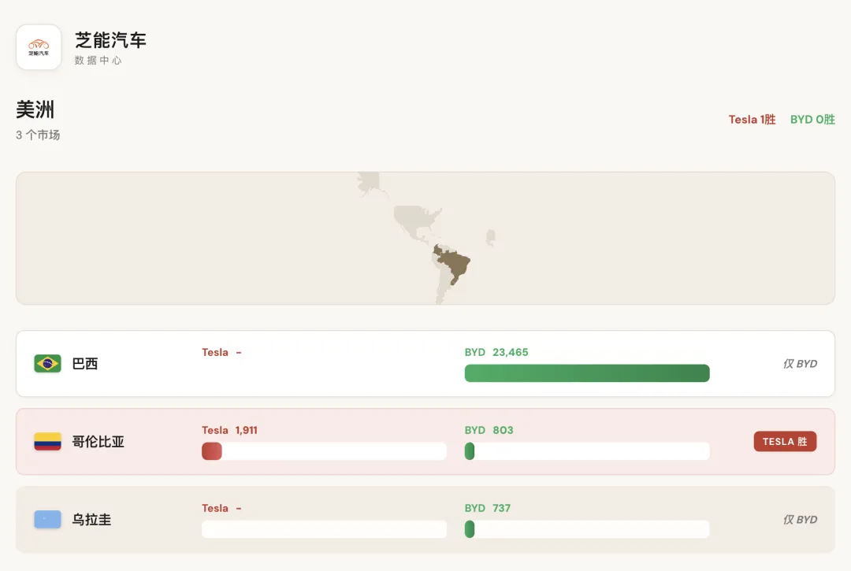This screenshot has width=851, height=571.
Task: Click the 仅 BYD label in Uruguay row
Action: 800,520
